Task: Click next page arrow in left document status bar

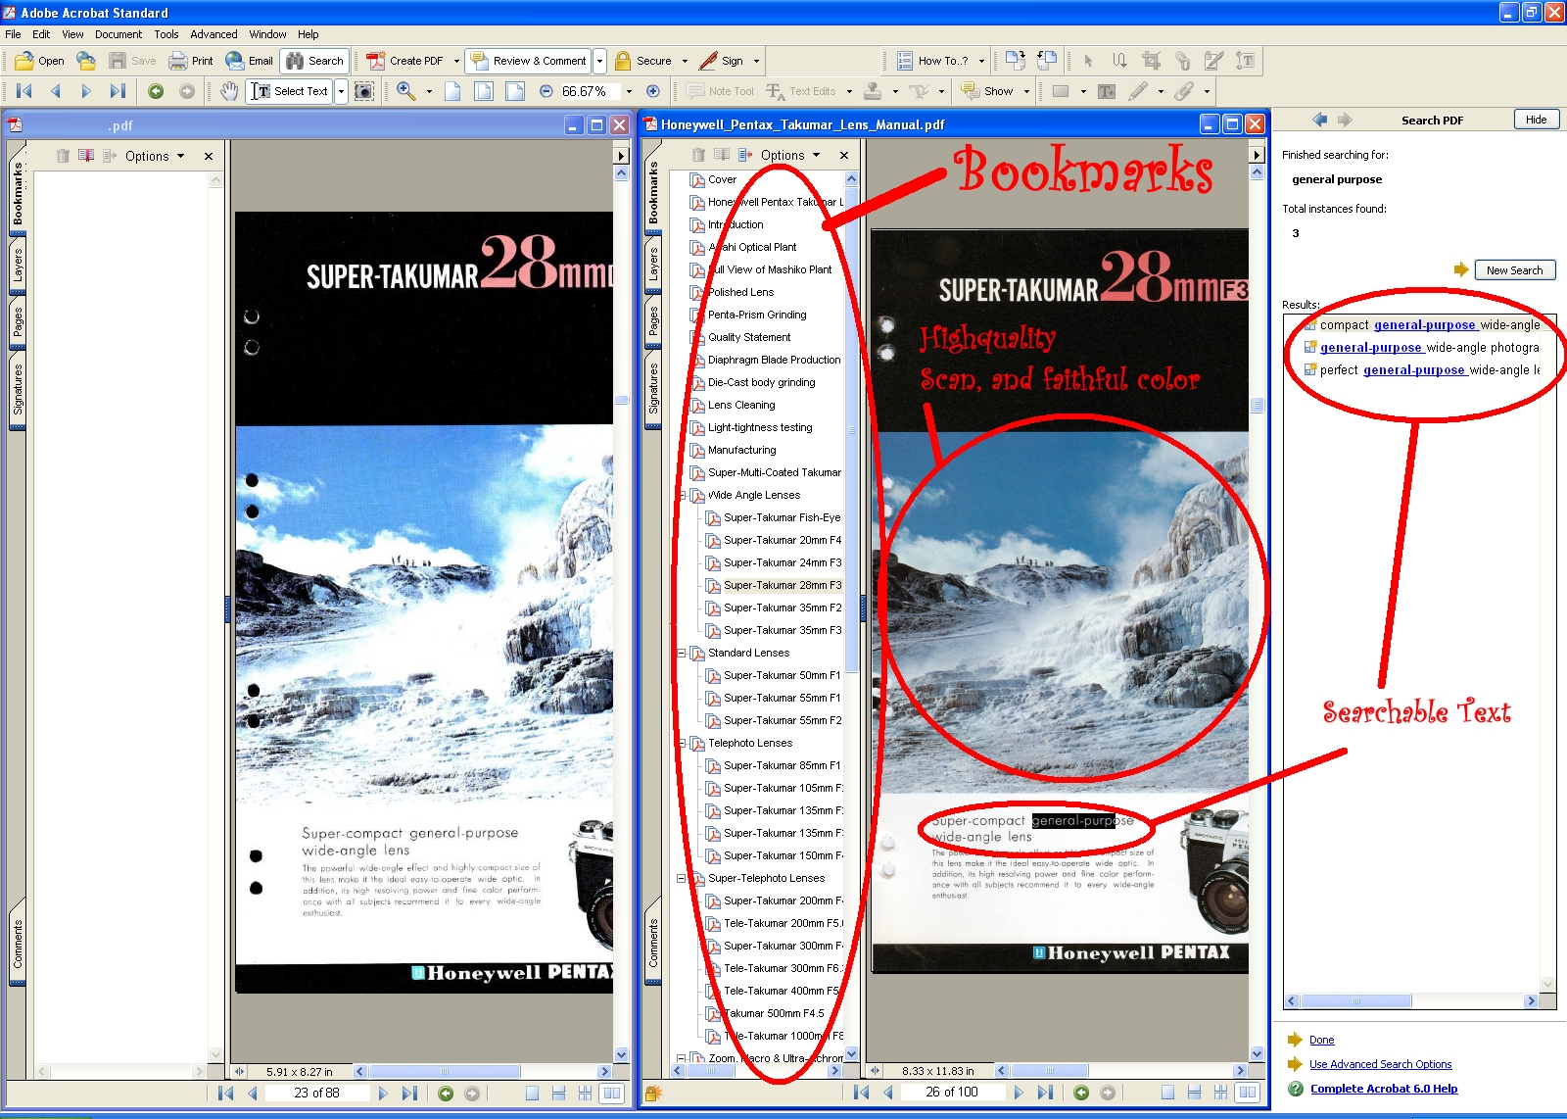Action: 383,1093
